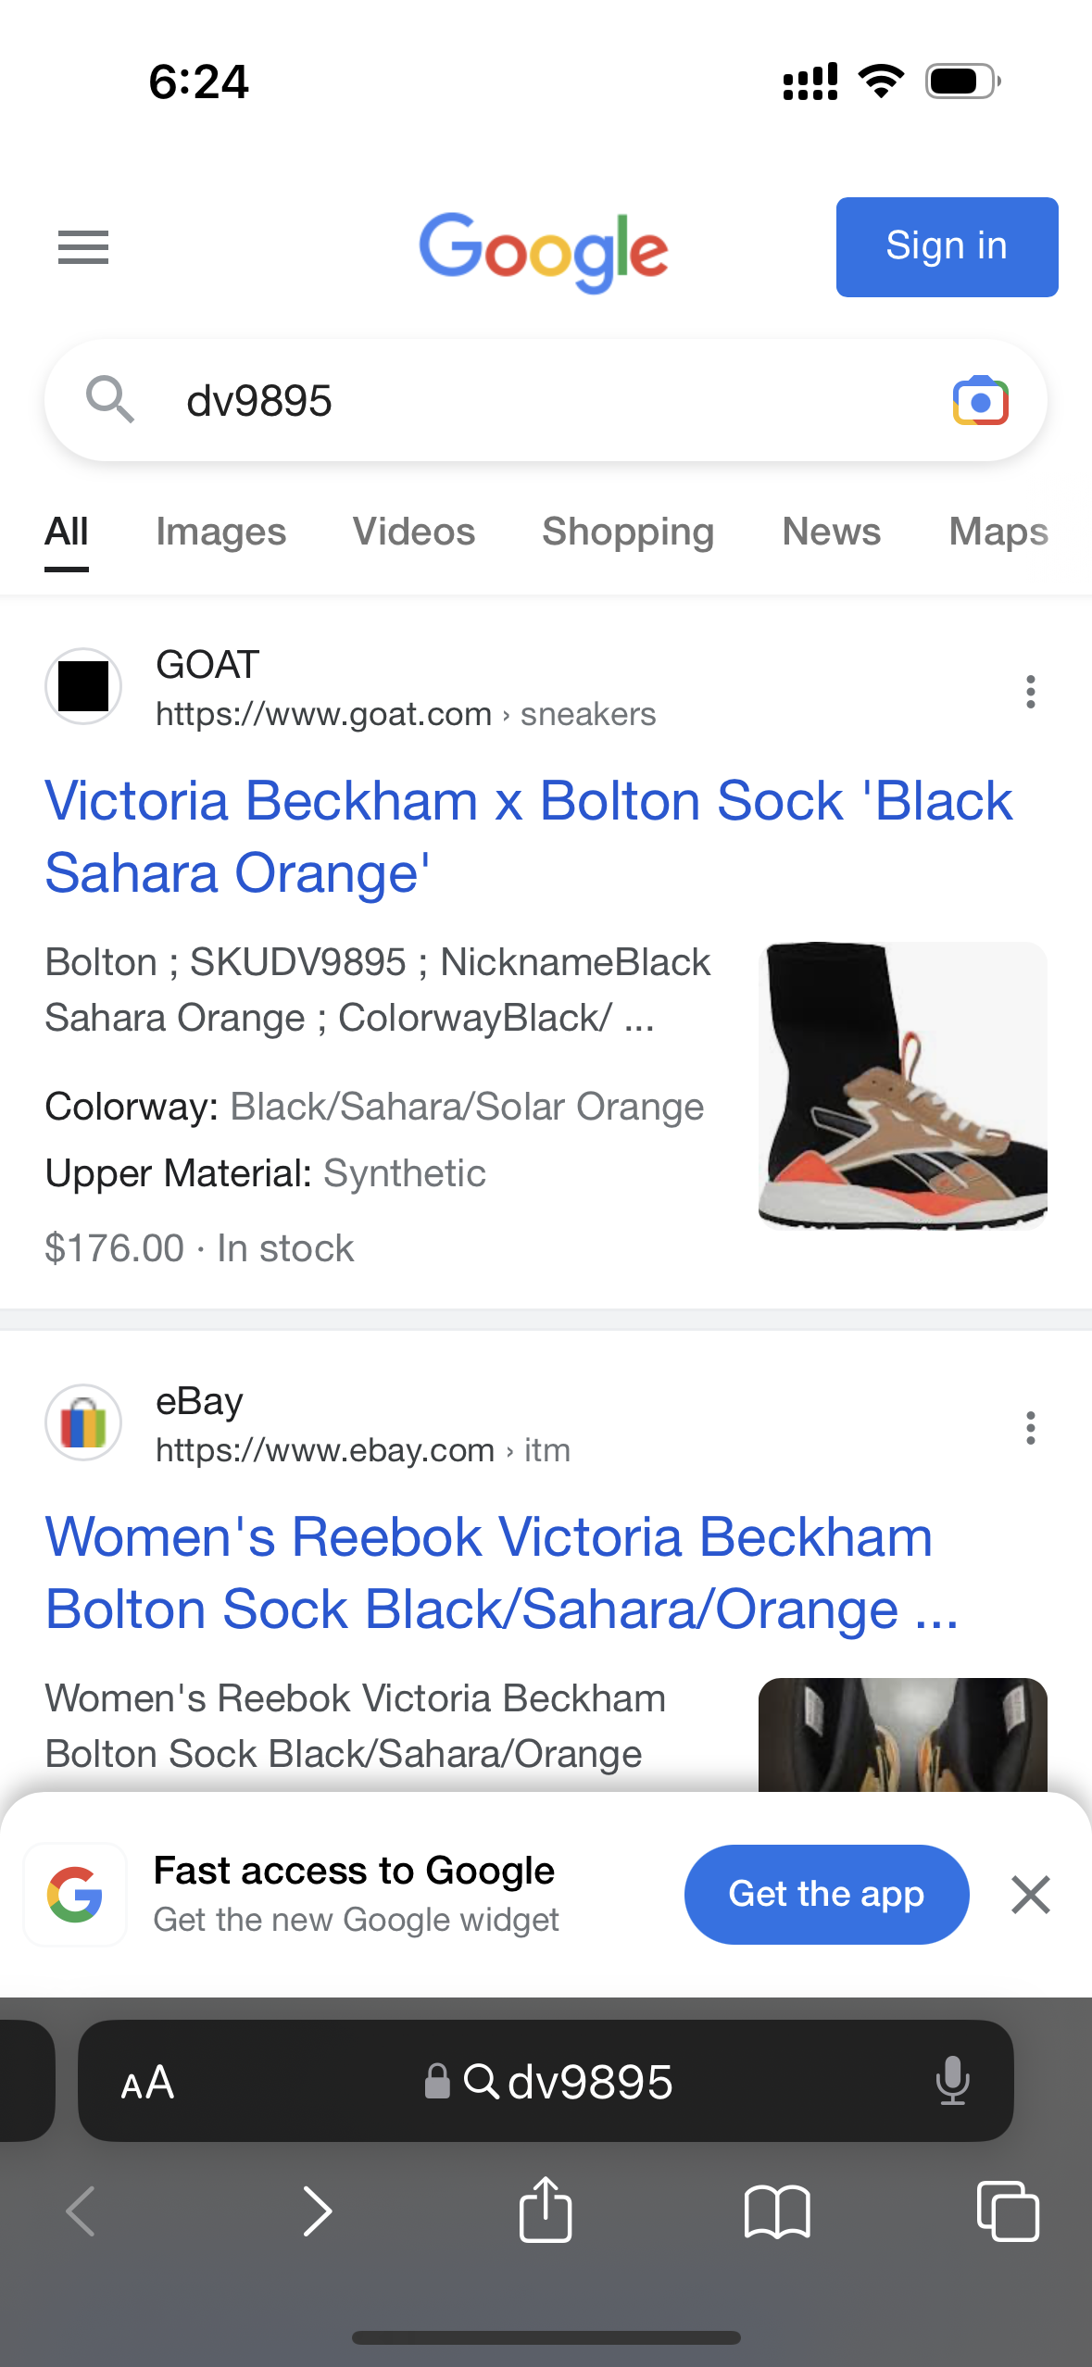Screen dimensions: 1092x2367
Task: Open Safari share sheet icon
Action: pos(546,2210)
